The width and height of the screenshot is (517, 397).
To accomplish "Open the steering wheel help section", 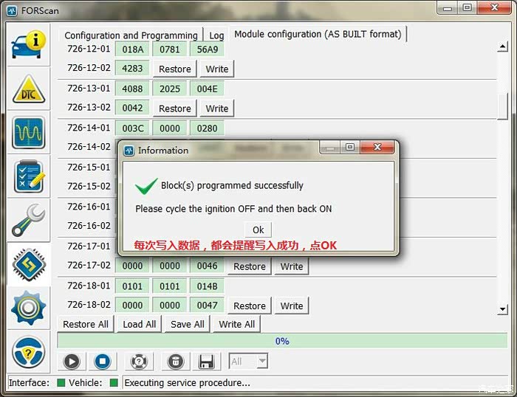I will point(29,352).
